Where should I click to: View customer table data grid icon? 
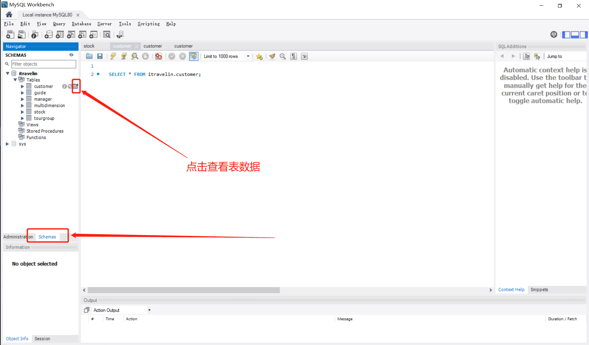point(76,86)
